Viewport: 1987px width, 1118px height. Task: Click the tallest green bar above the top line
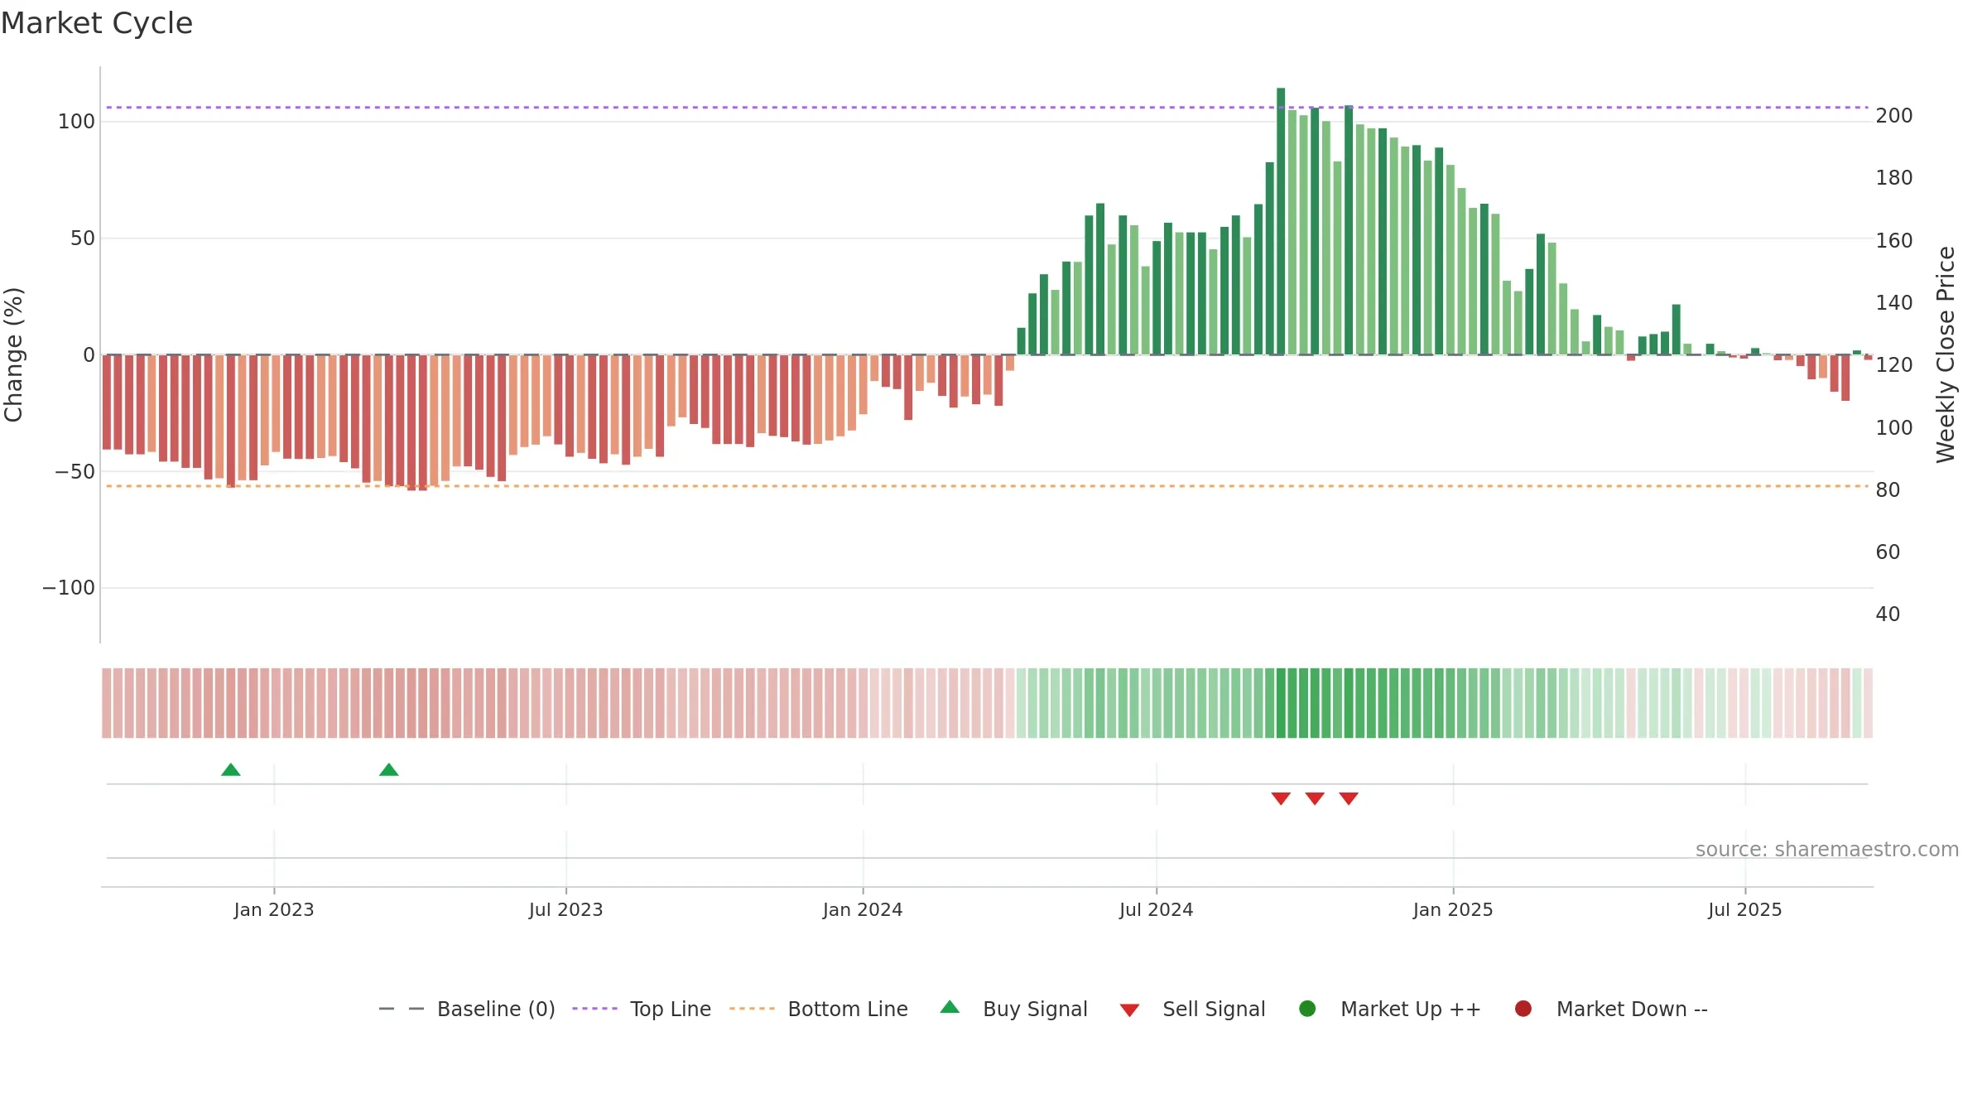pyautogui.click(x=1281, y=221)
